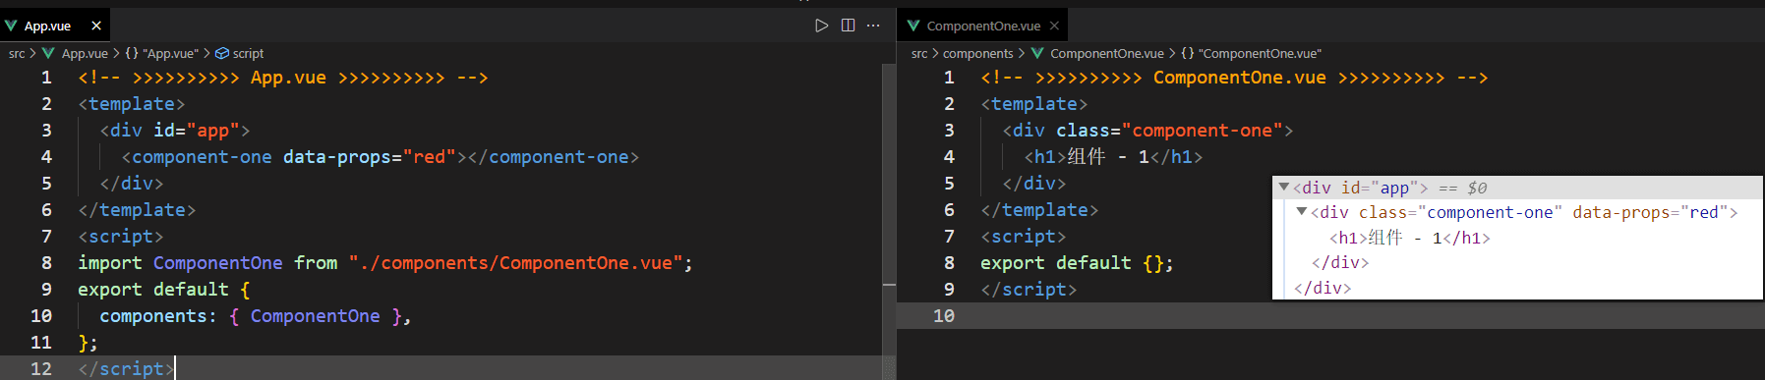Click the h1 element in DOM inspector
Image resolution: width=1765 pixels, height=380 pixels.
pyautogui.click(x=1409, y=238)
